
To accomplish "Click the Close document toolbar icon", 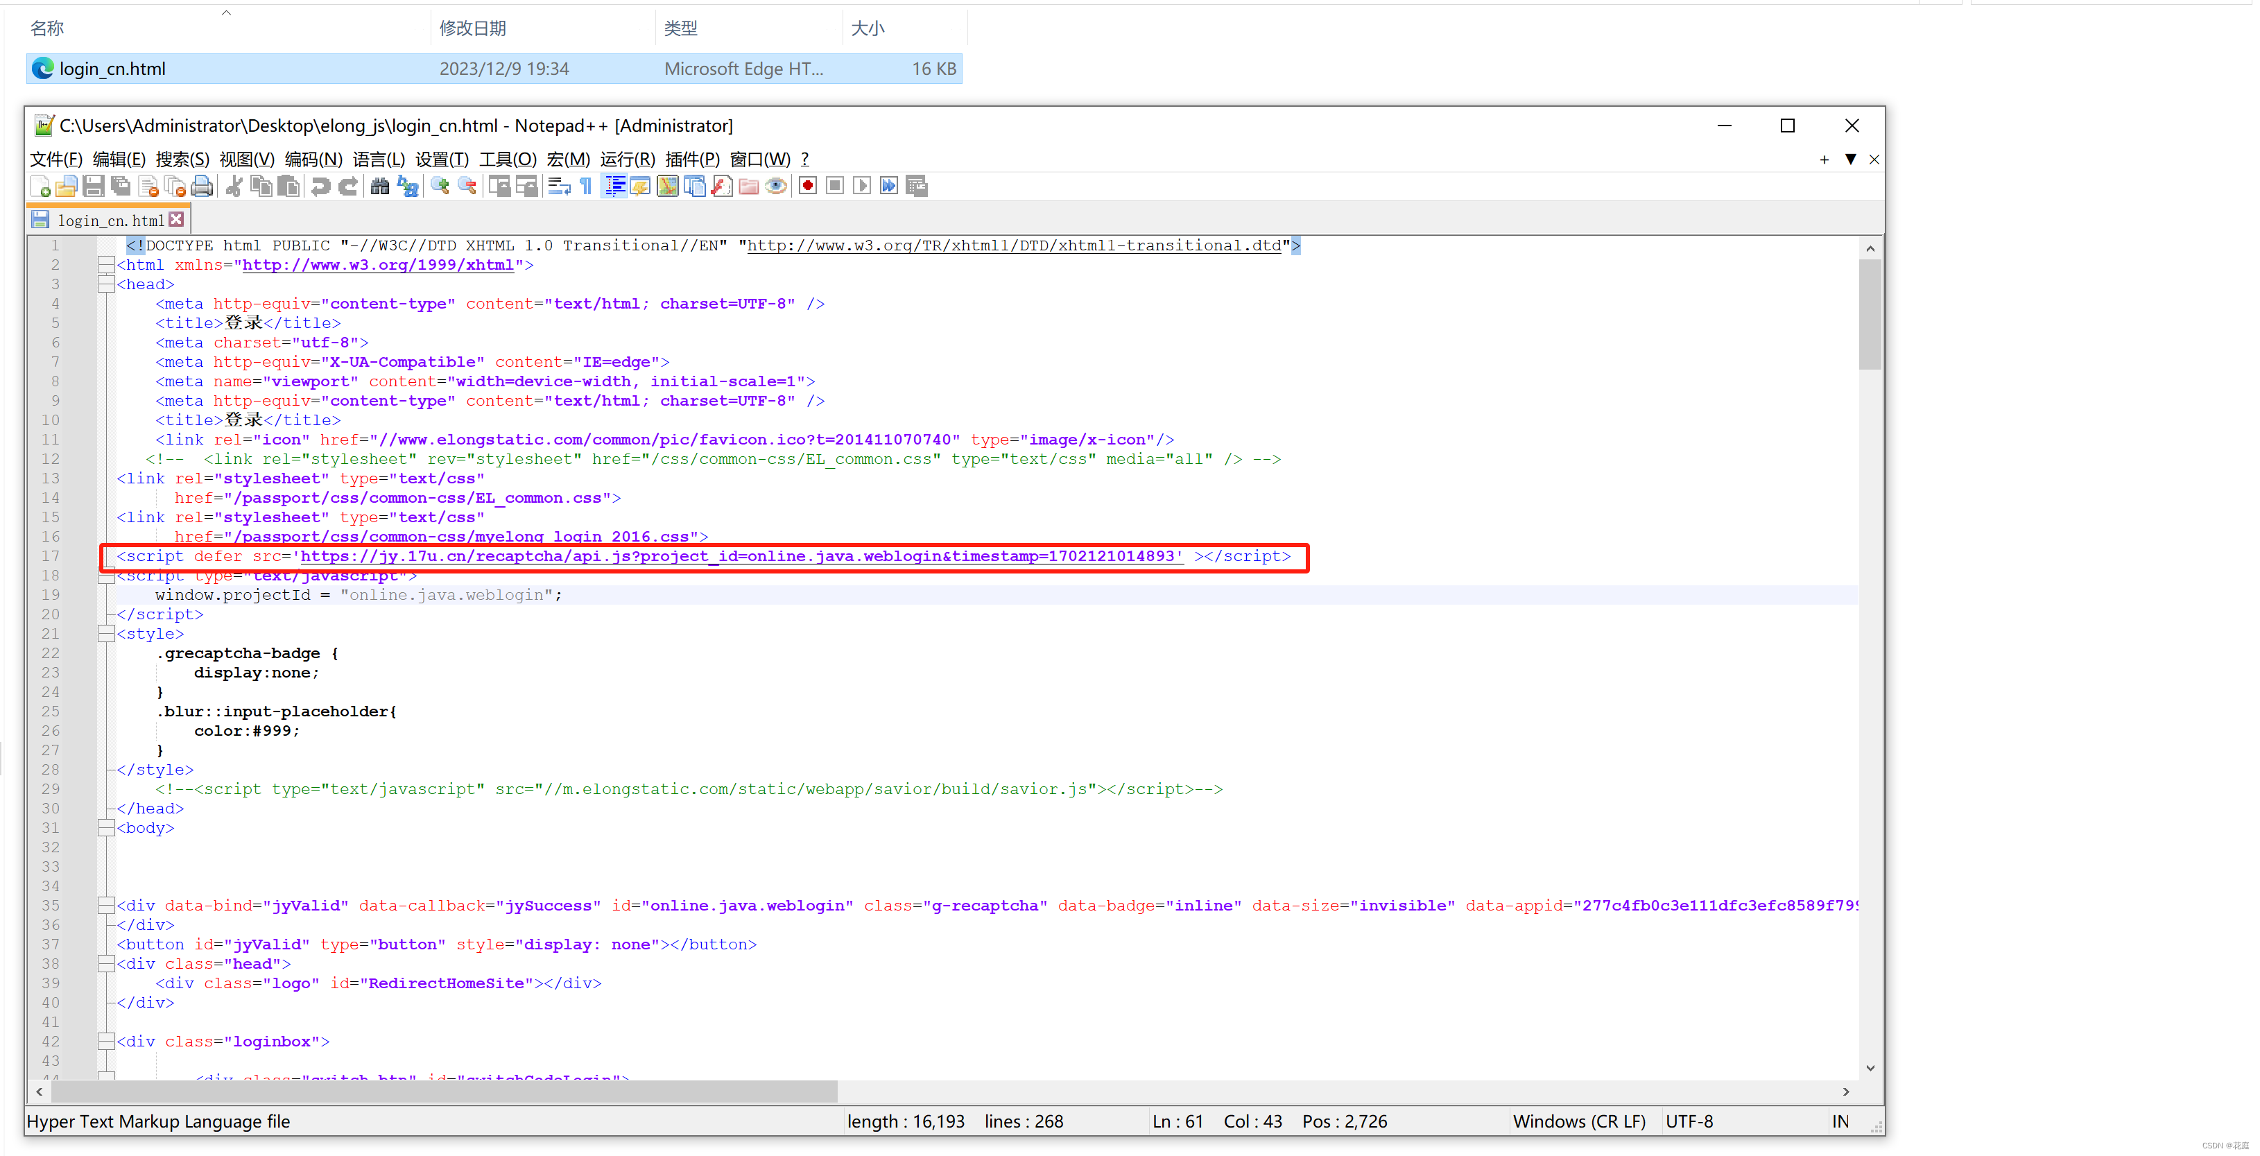I will (148, 186).
